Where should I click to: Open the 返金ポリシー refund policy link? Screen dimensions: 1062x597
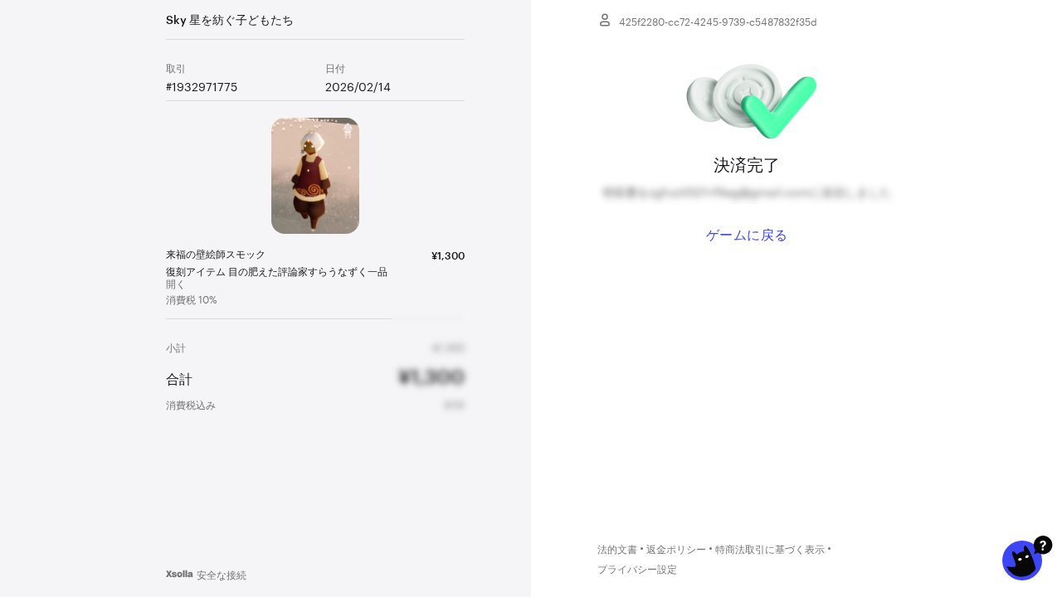(x=676, y=550)
